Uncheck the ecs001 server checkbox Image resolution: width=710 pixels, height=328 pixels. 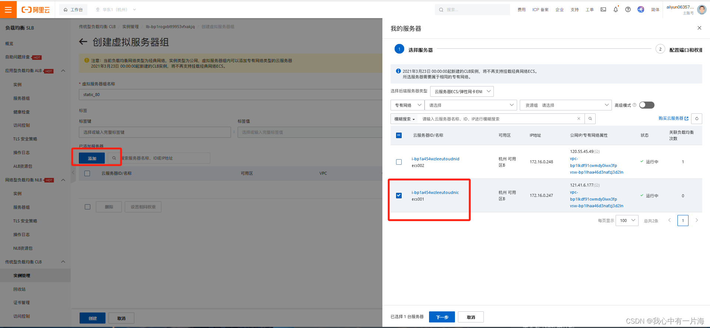pos(399,195)
